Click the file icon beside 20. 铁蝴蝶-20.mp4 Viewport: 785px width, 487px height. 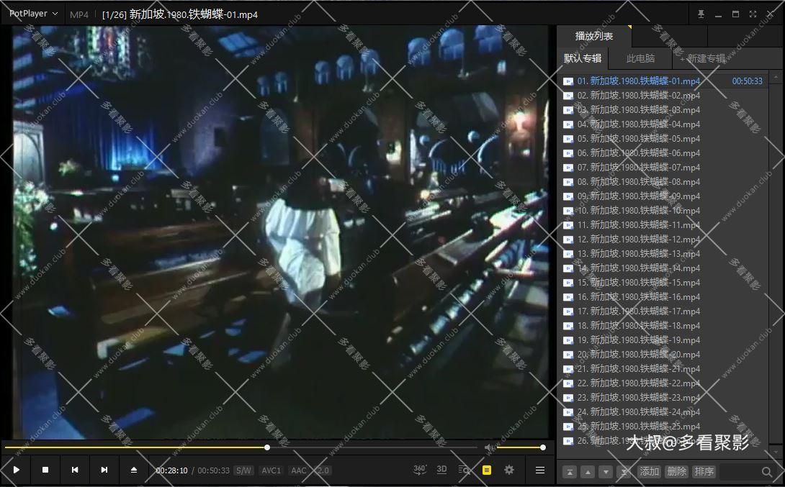pos(568,355)
